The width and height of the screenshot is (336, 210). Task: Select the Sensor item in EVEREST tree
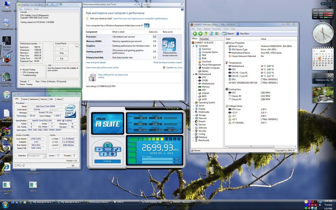point(205,71)
